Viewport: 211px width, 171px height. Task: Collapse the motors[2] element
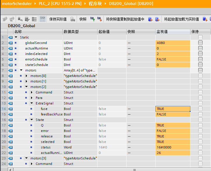click(x=26, y=87)
